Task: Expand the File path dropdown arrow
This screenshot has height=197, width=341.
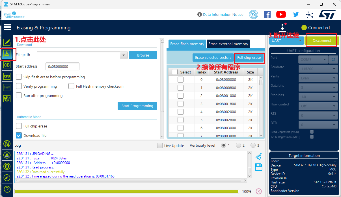Action: [x=123, y=55]
